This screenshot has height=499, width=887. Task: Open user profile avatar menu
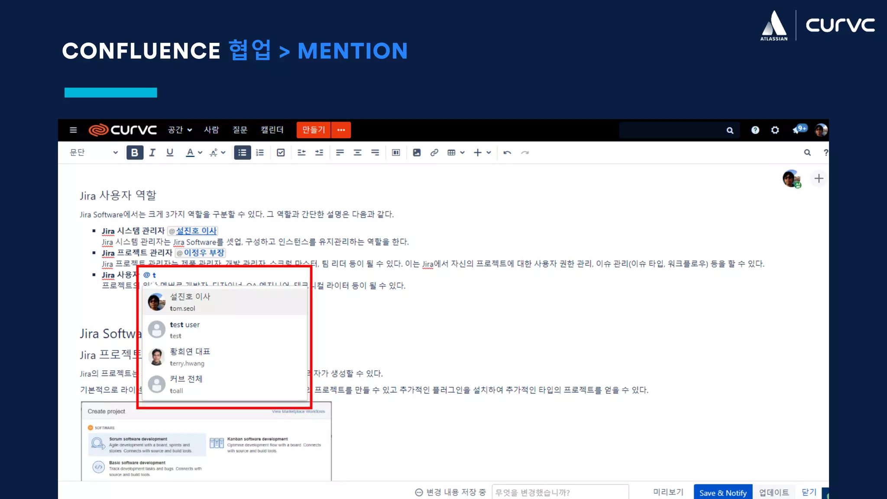click(x=821, y=130)
